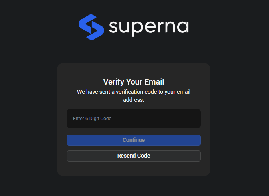
Task: Activate the code entry text field
Action: (x=133, y=119)
